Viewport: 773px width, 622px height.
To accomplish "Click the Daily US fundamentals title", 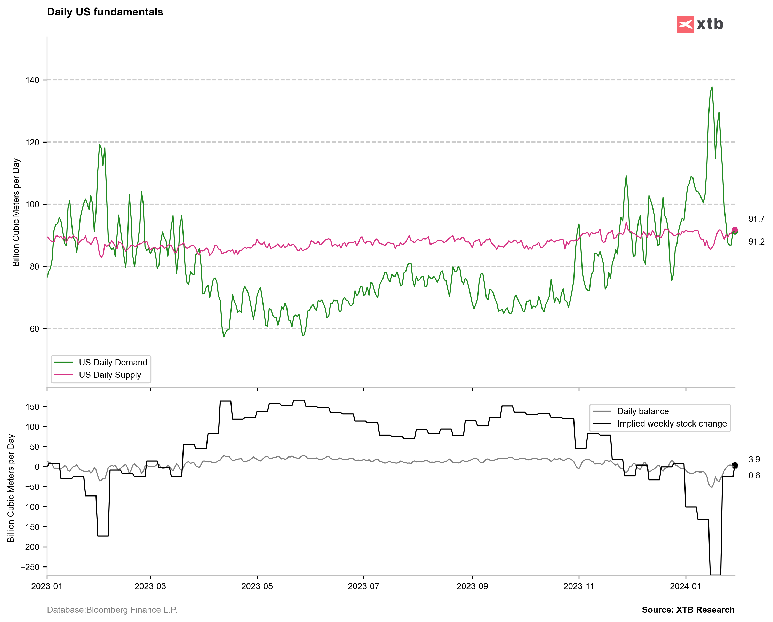I will pyautogui.click(x=105, y=12).
